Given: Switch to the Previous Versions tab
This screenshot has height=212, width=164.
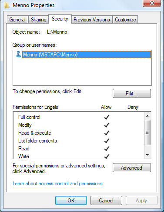Looking at the screenshot, I should [x=92, y=20].
